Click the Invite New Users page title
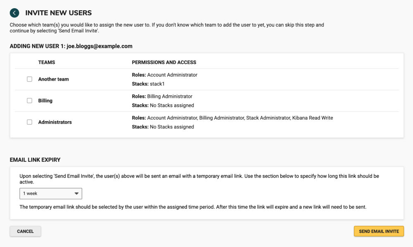 pos(58,13)
